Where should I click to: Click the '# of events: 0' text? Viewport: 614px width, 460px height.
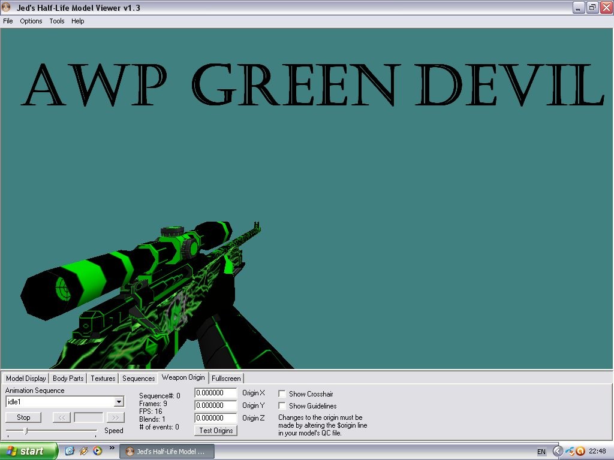point(159,427)
